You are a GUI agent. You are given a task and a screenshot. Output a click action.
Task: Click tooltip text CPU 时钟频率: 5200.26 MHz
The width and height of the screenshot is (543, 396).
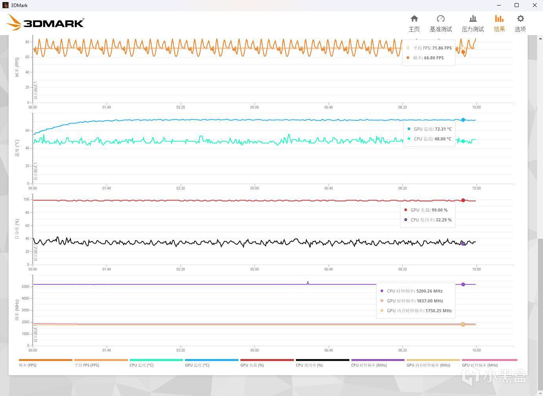(x=415, y=291)
